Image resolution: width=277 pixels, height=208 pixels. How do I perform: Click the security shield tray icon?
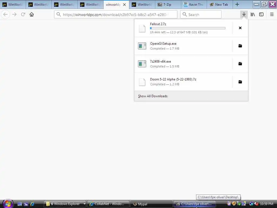234,204
